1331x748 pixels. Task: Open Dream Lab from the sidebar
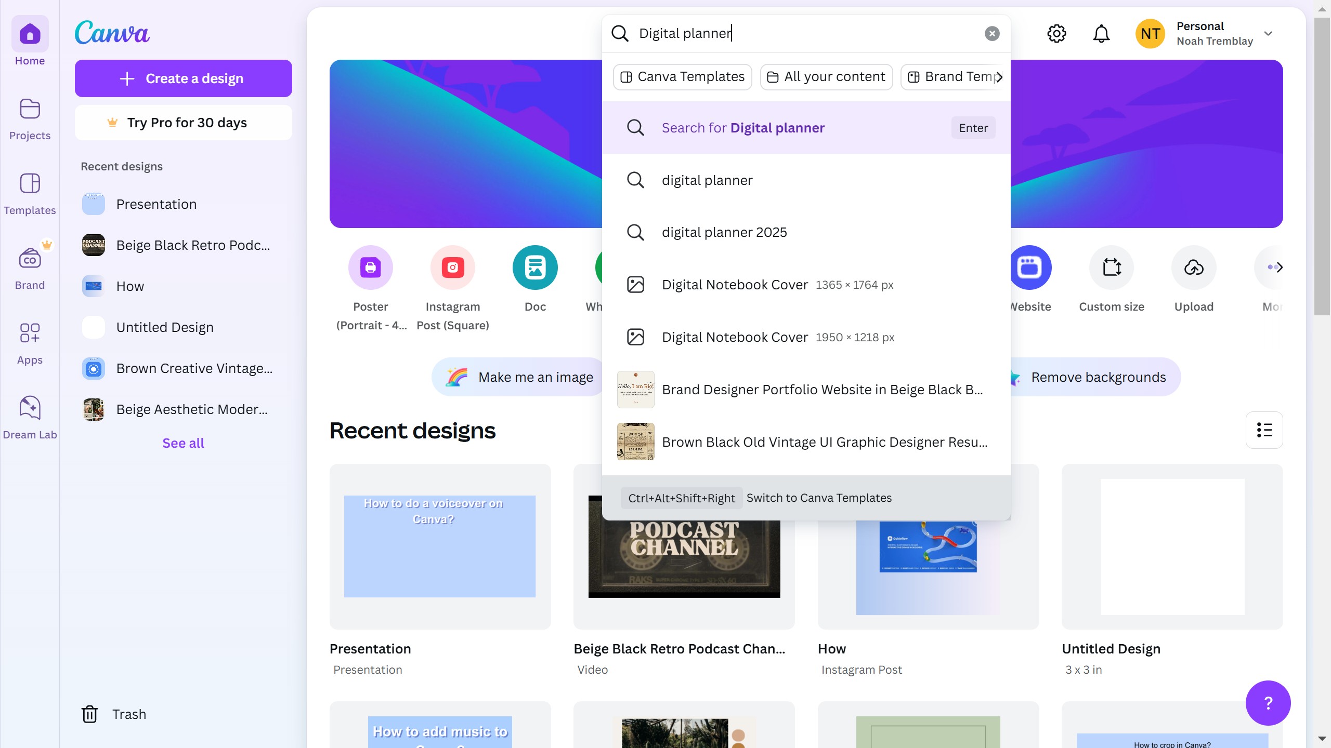tap(30, 408)
